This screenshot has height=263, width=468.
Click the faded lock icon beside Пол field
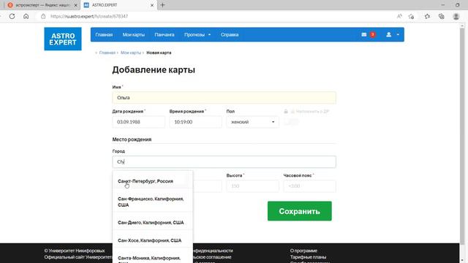click(x=286, y=111)
